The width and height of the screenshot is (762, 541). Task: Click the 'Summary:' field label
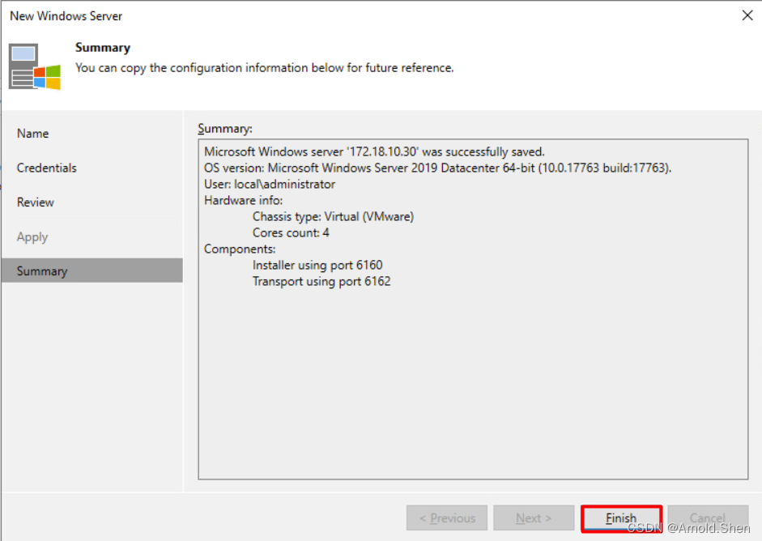click(x=225, y=129)
